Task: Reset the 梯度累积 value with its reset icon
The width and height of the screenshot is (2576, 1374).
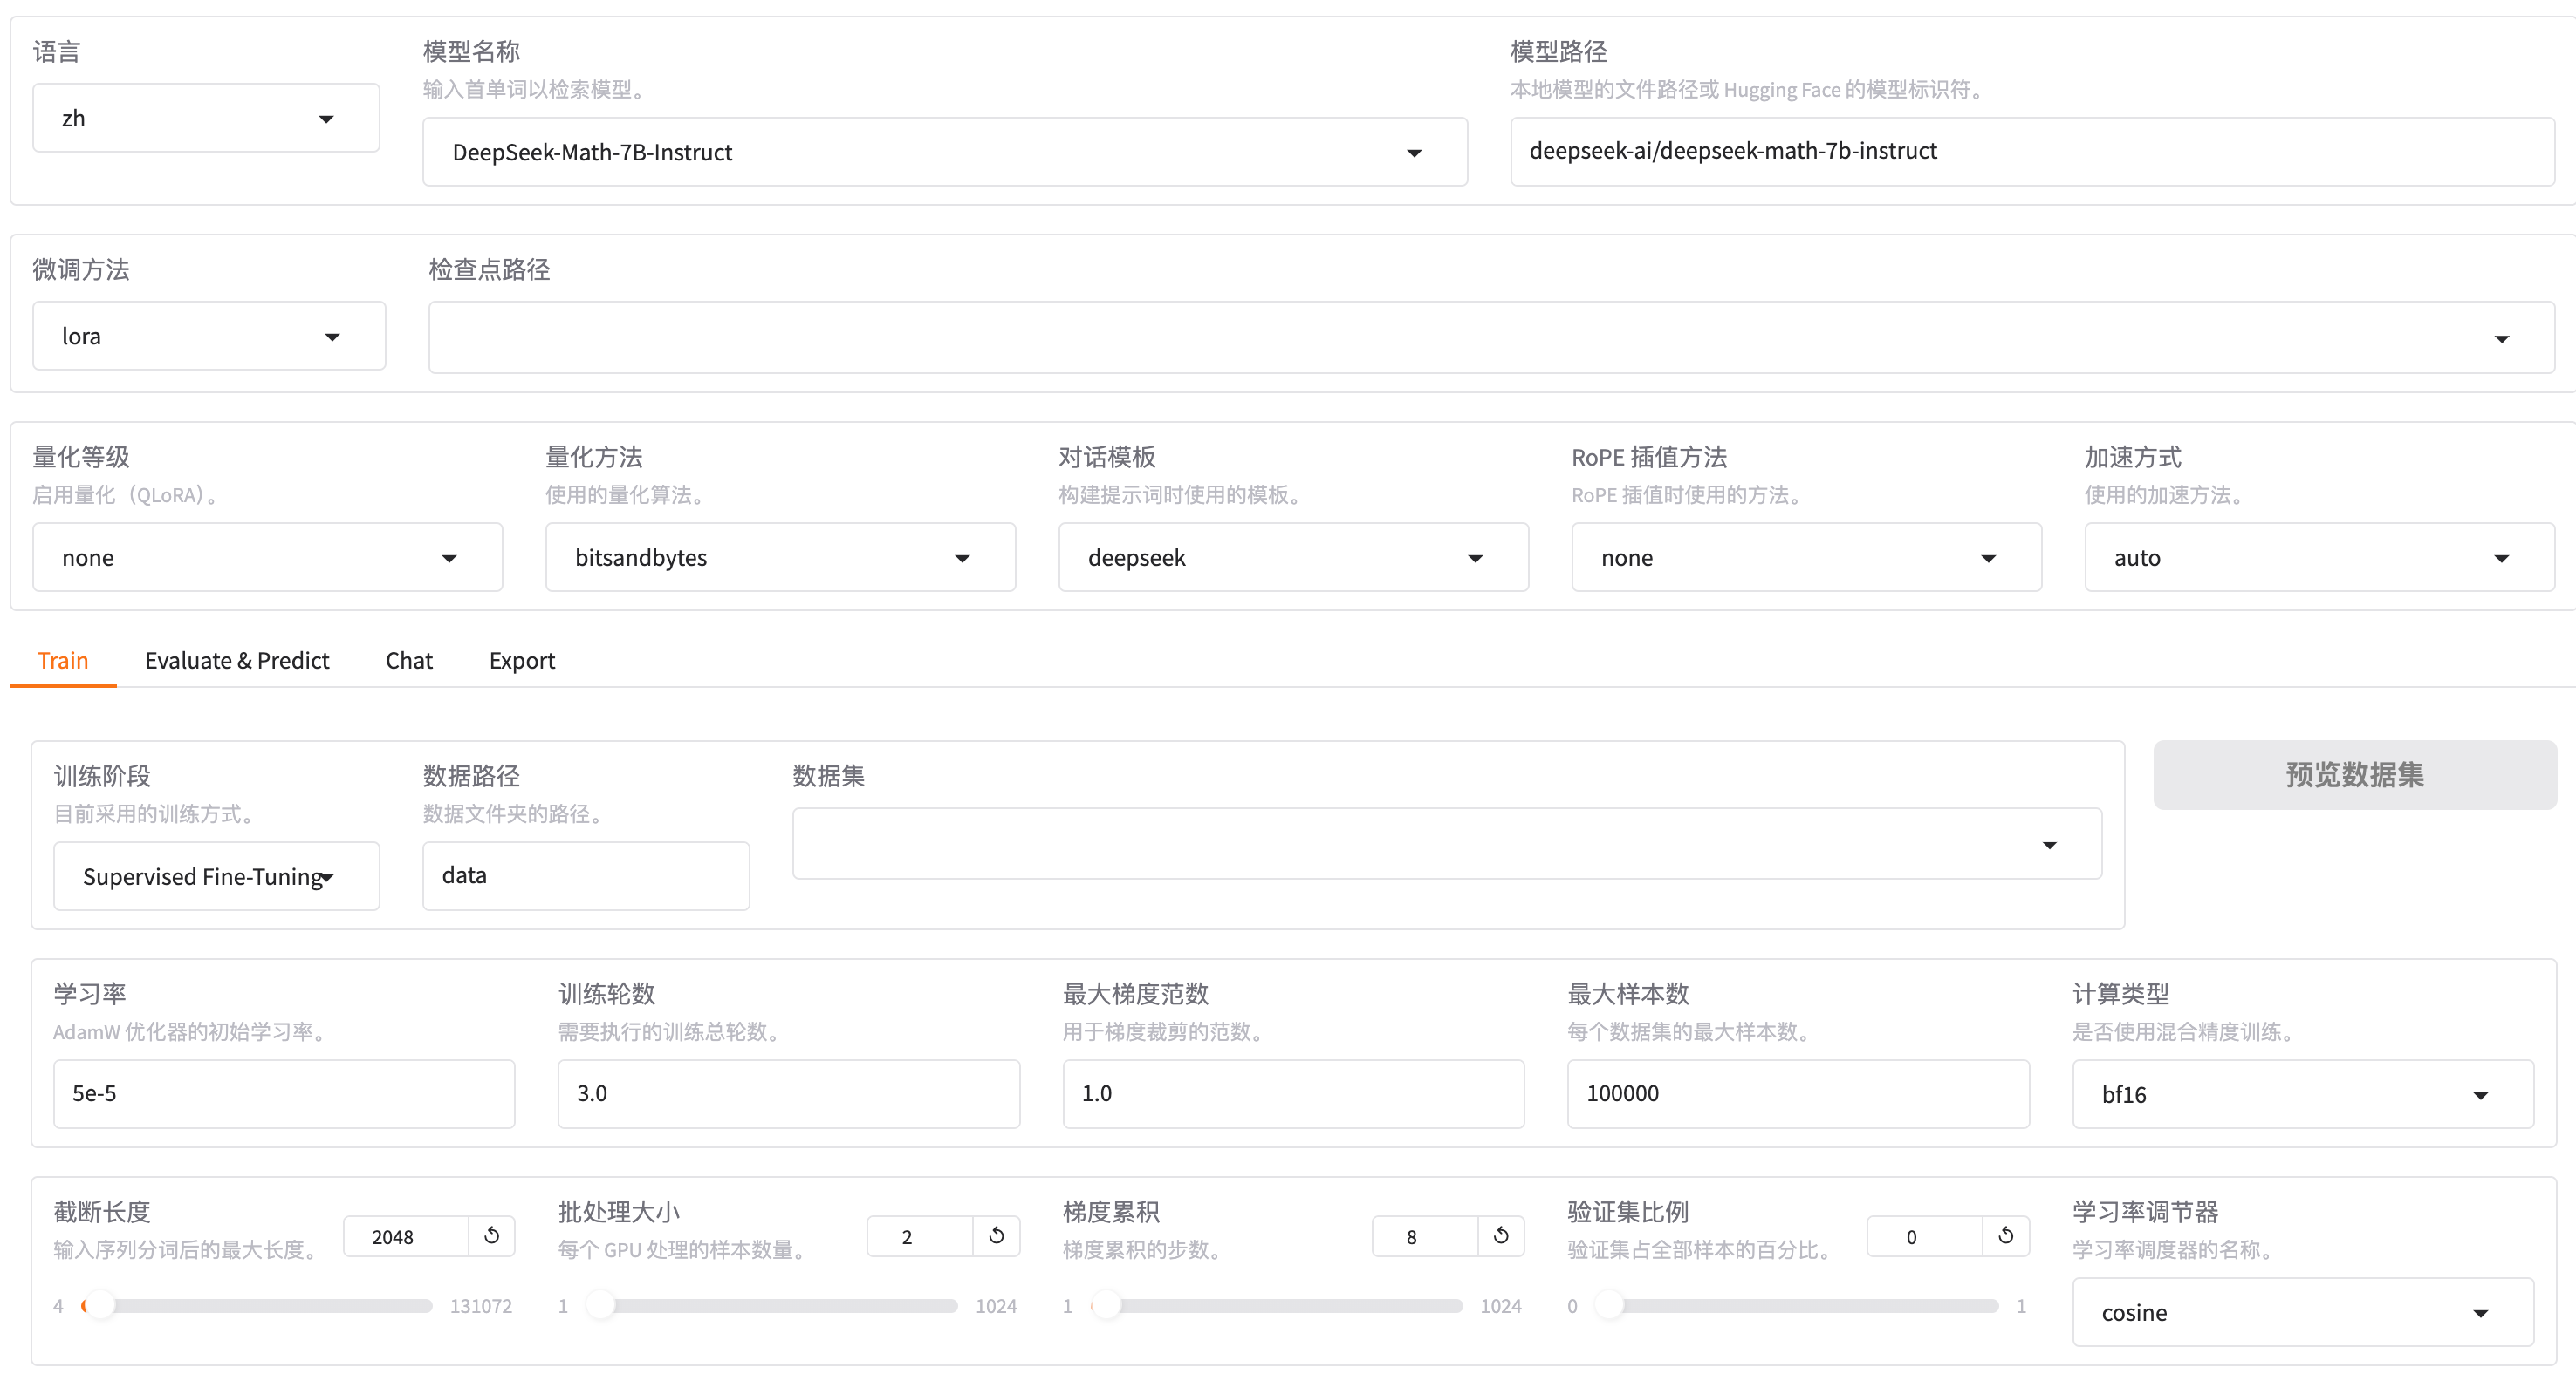Action: [1501, 1236]
